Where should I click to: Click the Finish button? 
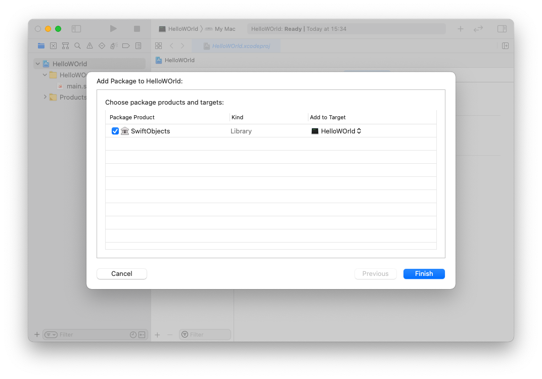[x=424, y=273]
